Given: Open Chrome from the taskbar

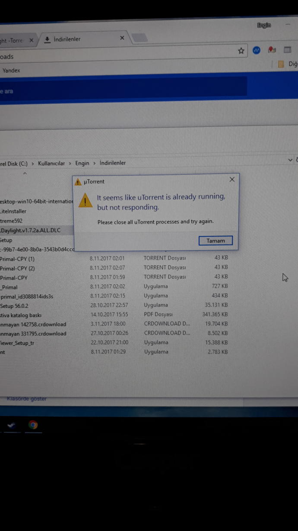Looking at the screenshot, I should 33,425.
